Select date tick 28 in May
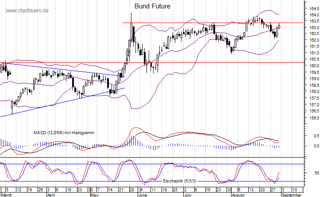 point(132,190)
